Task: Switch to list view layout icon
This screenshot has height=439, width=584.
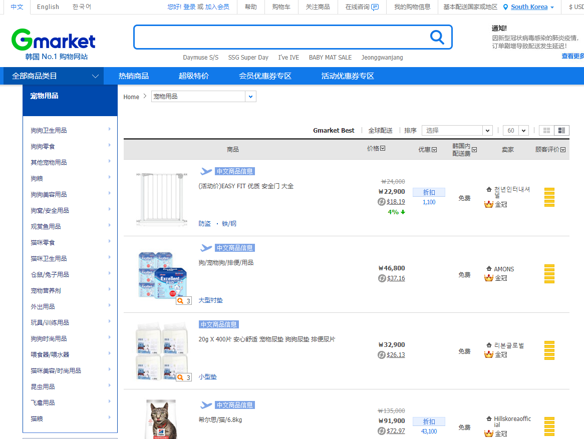Action: coord(561,131)
